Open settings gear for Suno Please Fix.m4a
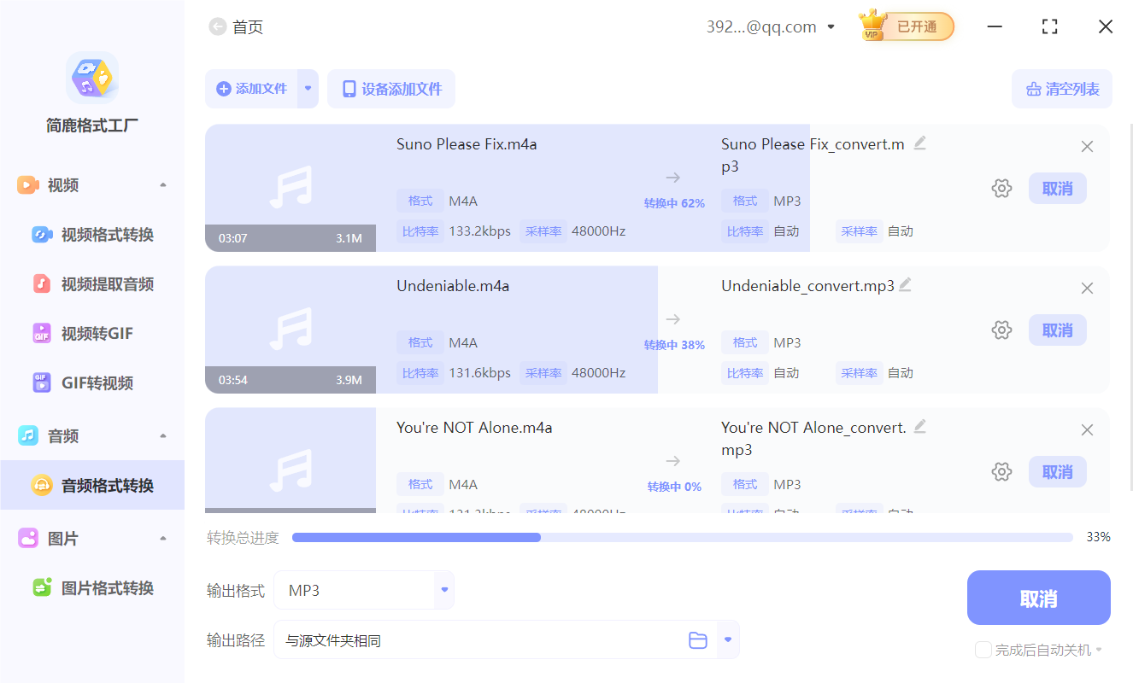The image size is (1133, 683). tap(1001, 188)
